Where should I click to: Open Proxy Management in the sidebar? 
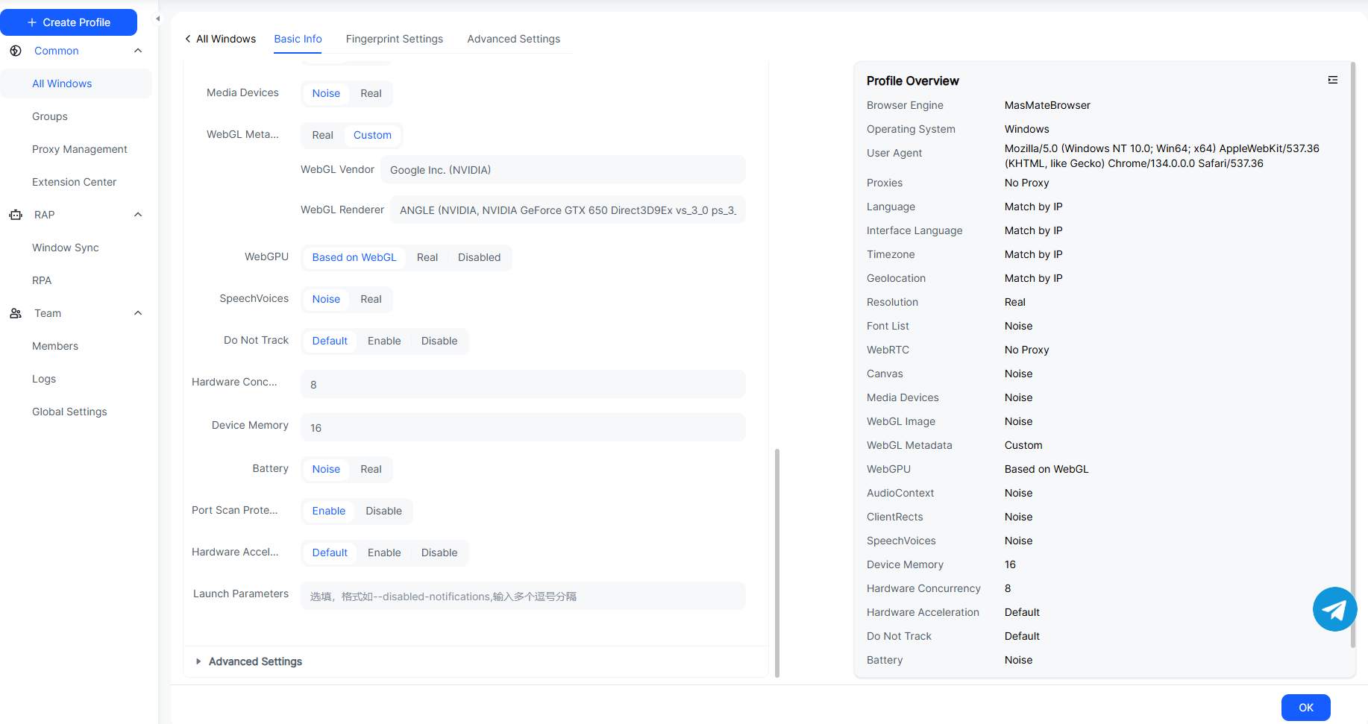coord(80,149)
